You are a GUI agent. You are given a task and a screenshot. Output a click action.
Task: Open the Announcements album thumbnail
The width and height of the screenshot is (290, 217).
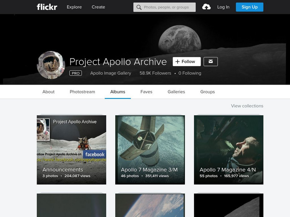(71, 150)
